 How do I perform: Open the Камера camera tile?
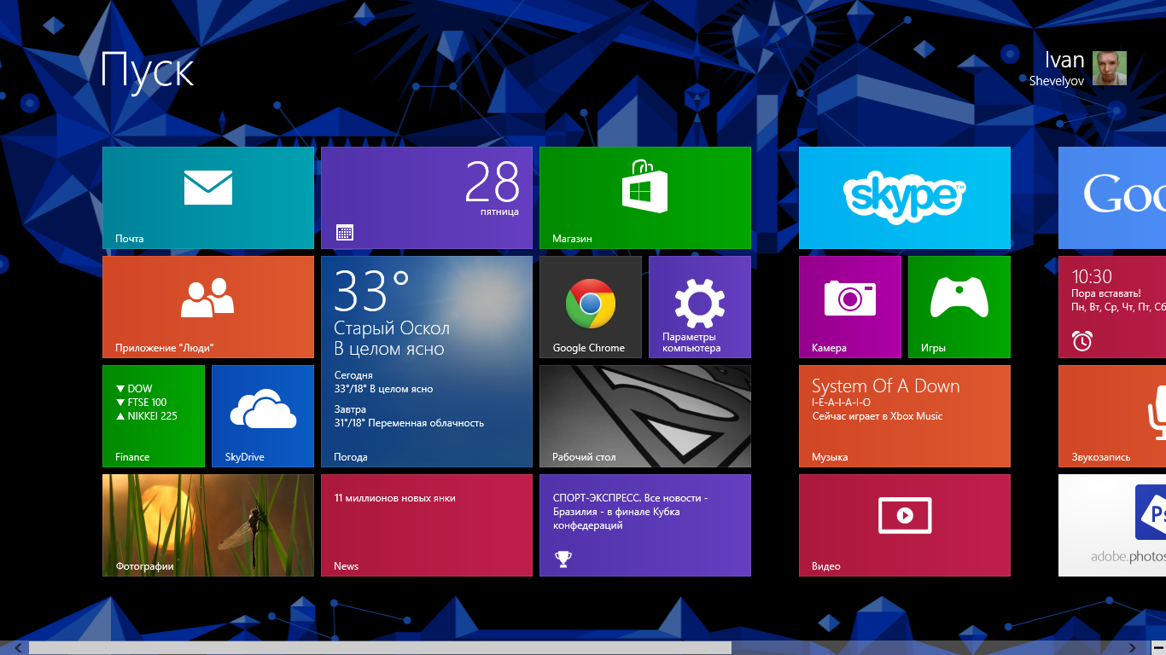(x=850, y=307)
